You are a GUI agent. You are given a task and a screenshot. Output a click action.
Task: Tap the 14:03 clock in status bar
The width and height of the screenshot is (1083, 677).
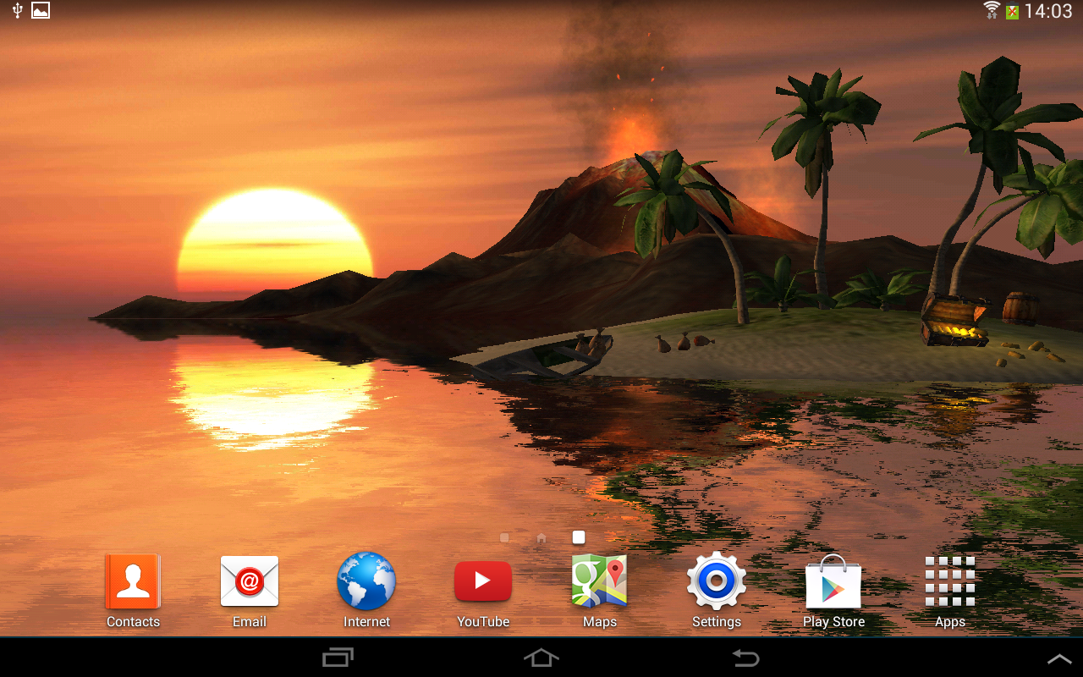(1048, 11)
